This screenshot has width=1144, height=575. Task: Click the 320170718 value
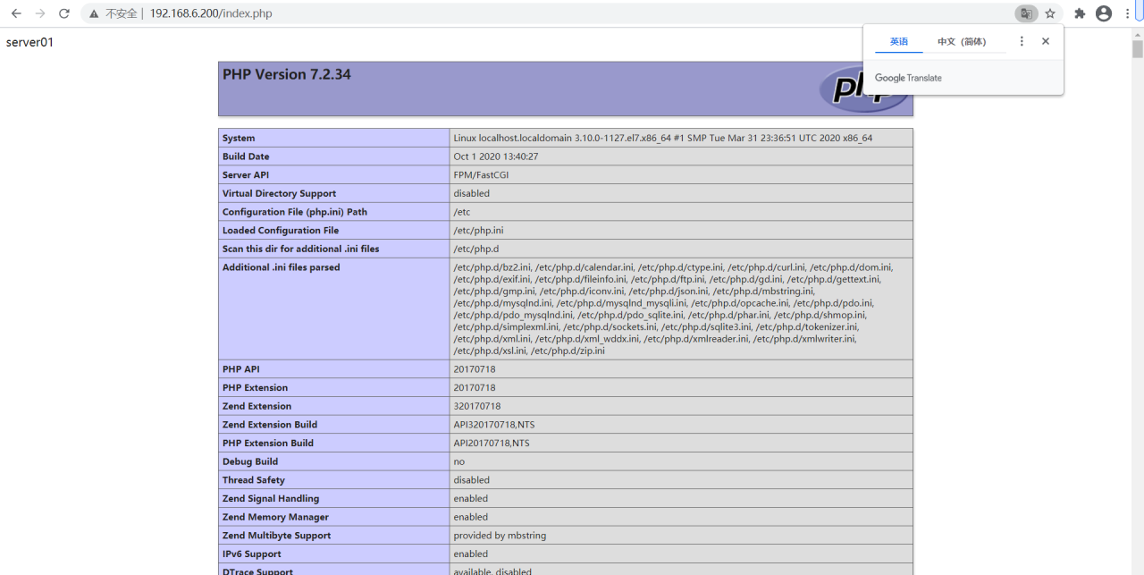pyautogui.click(x=477, y=406)
